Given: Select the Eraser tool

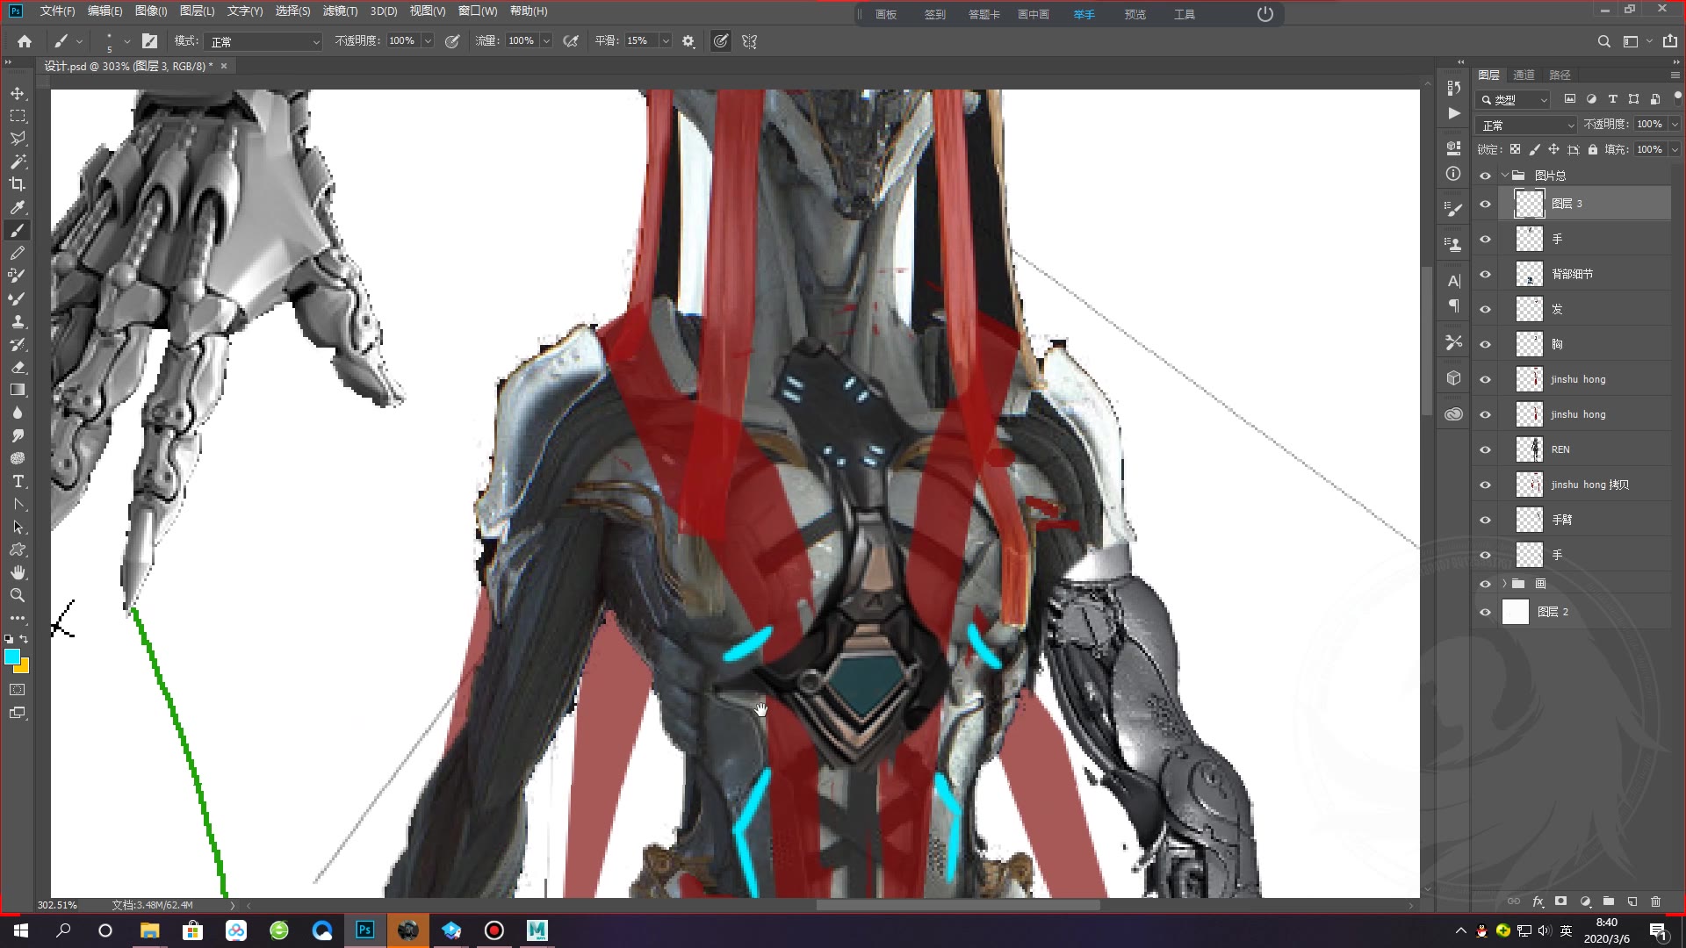Looking at the screenshot, I should pos(18,367).
